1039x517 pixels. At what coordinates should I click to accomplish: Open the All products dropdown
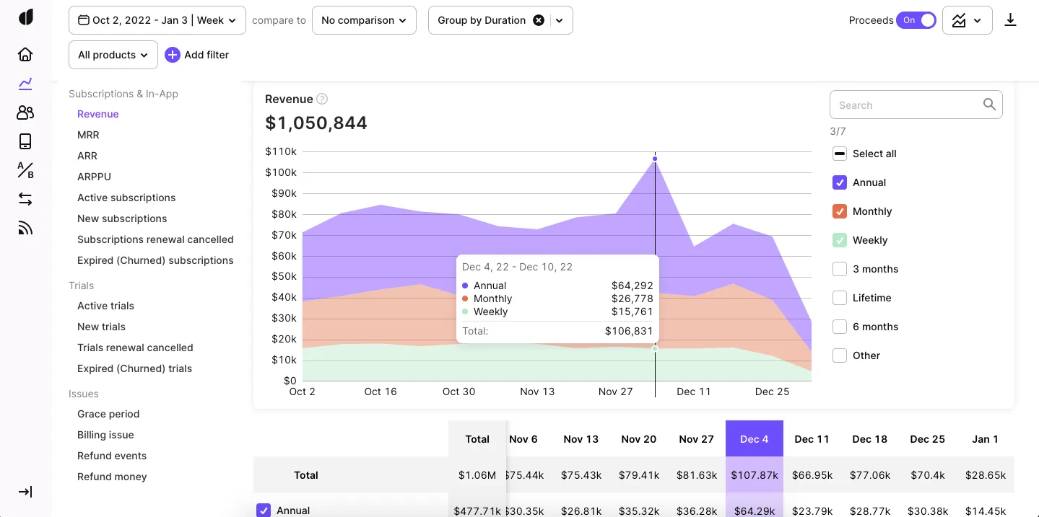tap(113, 55)
